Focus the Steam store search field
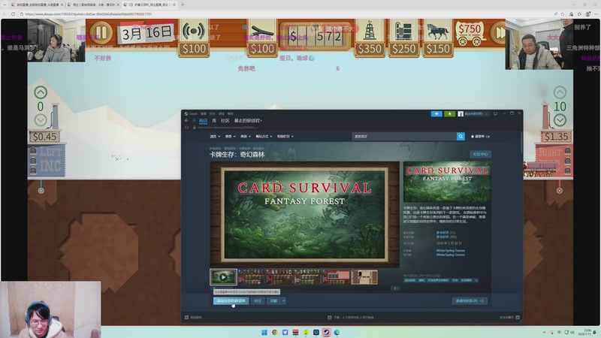This screenshot has height=338, width=601. 404,137
